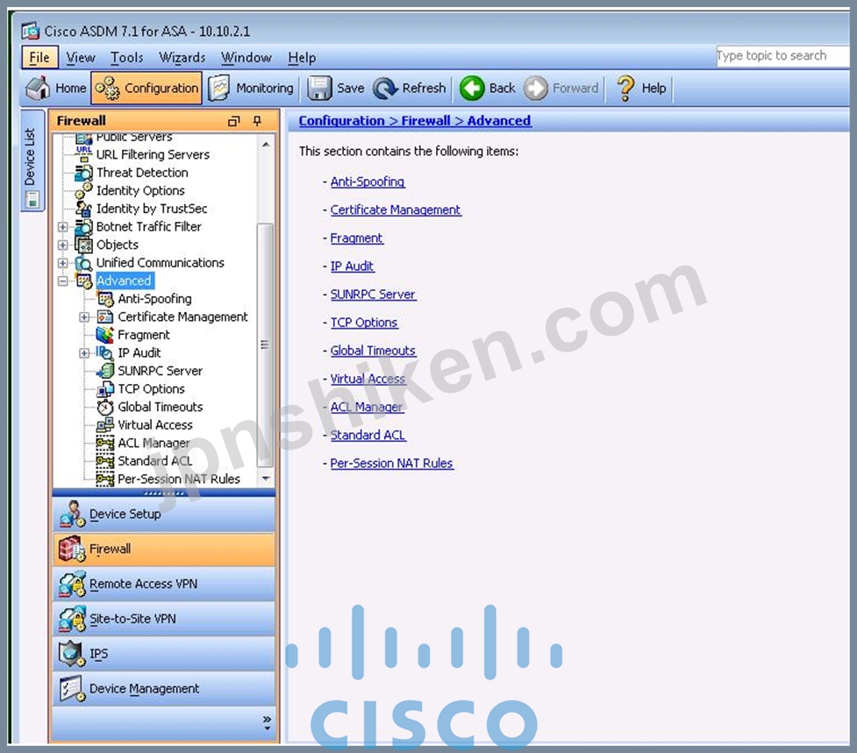Click the Global Timeouts clock icon
The width and height of the screenshot is (857, 753).
[105, 407]
